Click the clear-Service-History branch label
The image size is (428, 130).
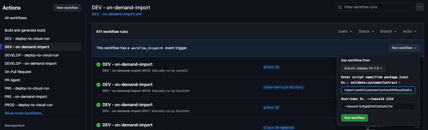coord(283,87)
